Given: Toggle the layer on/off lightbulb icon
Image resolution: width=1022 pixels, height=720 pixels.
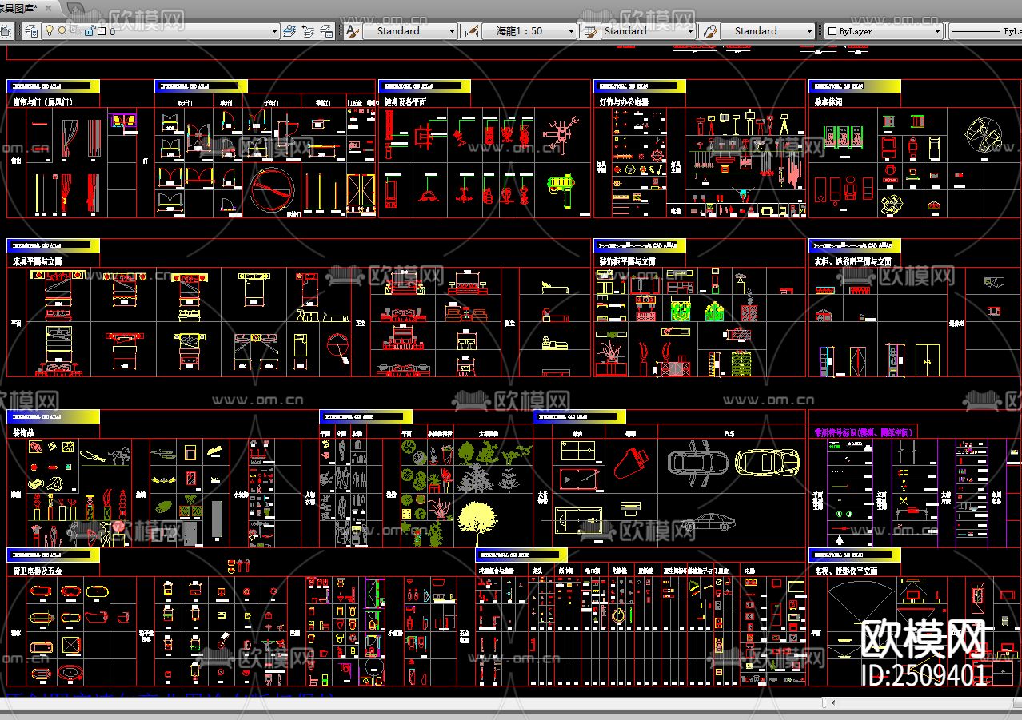Looking at the screenshot, I should coord(49,31).
